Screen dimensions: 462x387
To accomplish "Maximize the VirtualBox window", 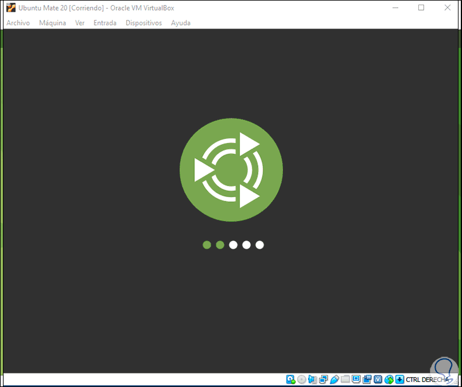I will (x=421, y=8).
